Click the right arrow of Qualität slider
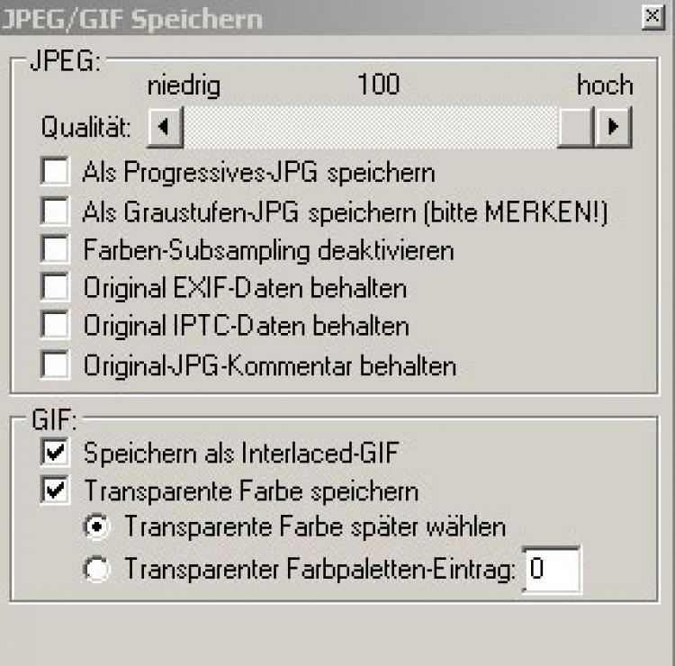This screenshot has width=675, height=666. [x=614, y=127]
